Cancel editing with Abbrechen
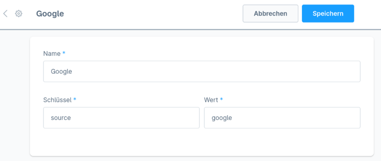This screenshot has width=381, height=161. click(x=270, y=14)
